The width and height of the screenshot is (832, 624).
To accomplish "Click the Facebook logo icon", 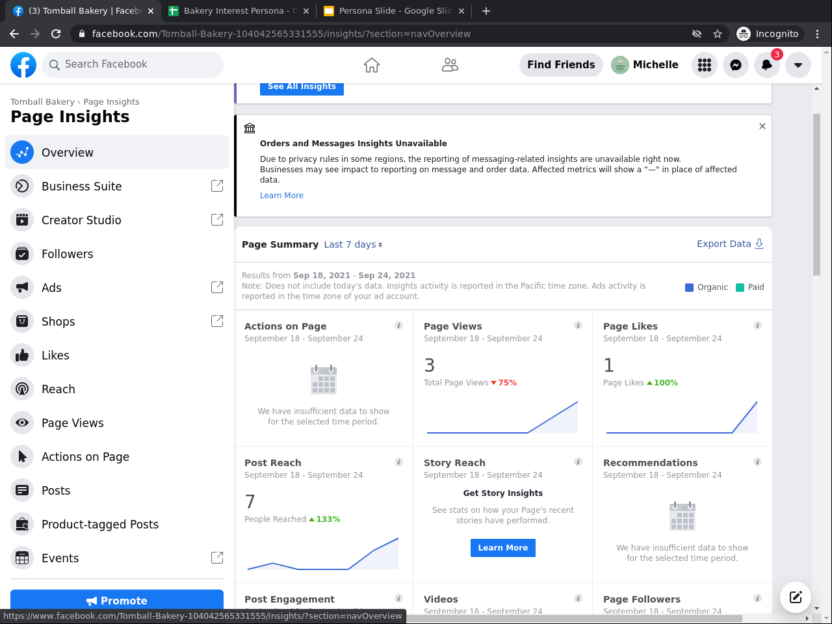I will point(23,65).
